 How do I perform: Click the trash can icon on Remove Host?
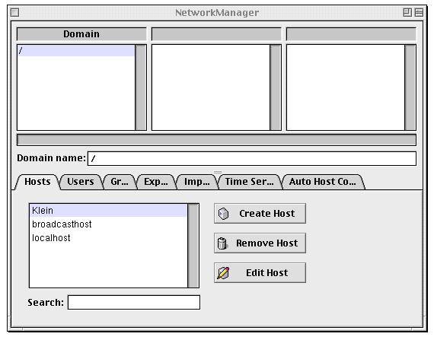coord(222,243)
